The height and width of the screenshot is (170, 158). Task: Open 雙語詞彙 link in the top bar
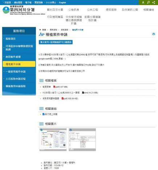(x=39, y=3)
